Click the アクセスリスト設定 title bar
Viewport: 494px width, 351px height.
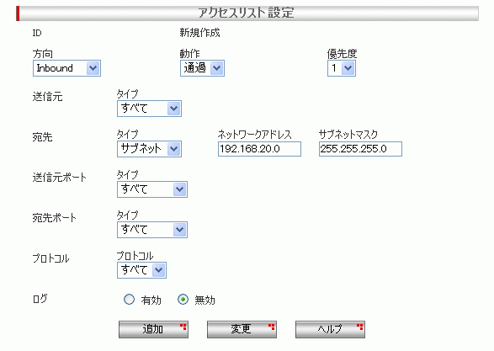(247, 13)
